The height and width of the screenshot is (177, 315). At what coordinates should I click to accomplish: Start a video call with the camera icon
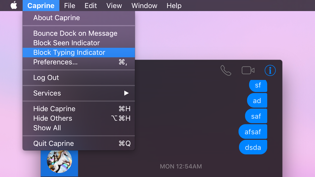[248, 70]
